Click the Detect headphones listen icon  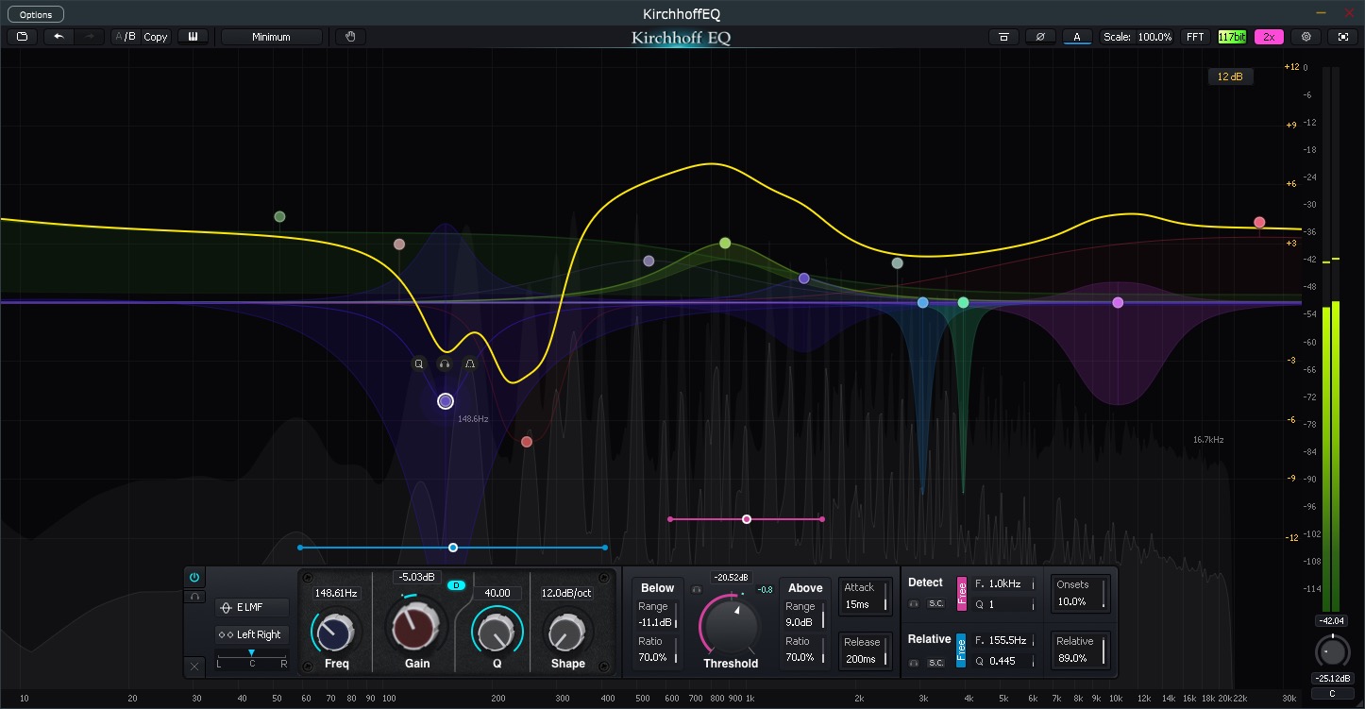coord(914,603)
